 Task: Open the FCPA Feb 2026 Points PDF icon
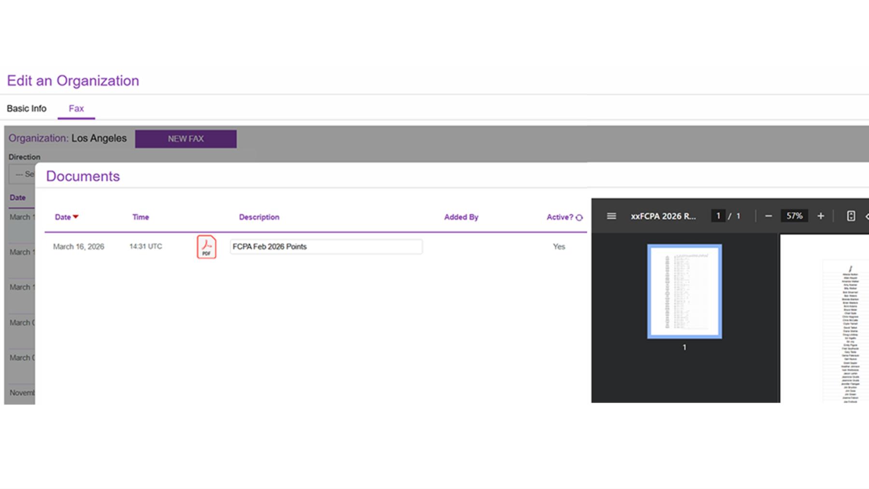point(206,247)
